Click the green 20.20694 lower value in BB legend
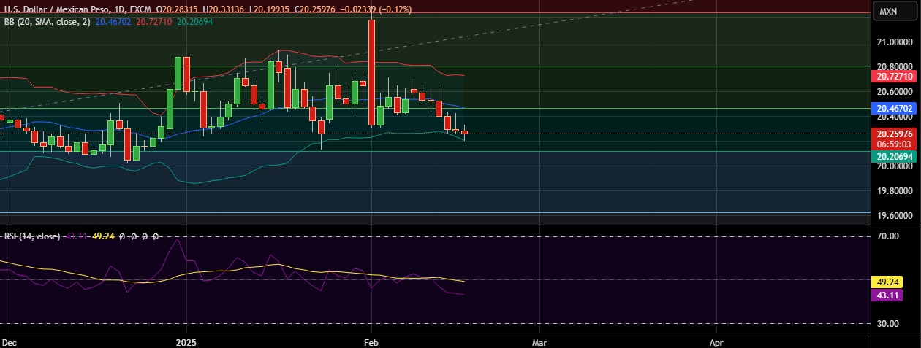 click(x=194, y=23)
